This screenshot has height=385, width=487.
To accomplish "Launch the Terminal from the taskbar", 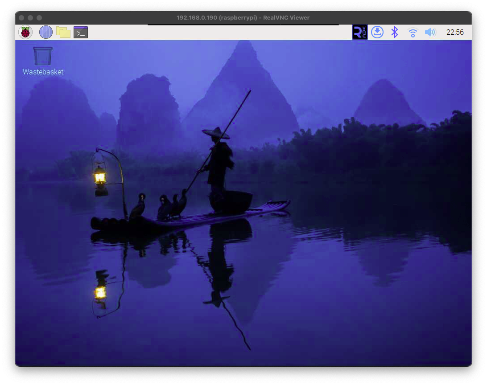I will [81, 32].
